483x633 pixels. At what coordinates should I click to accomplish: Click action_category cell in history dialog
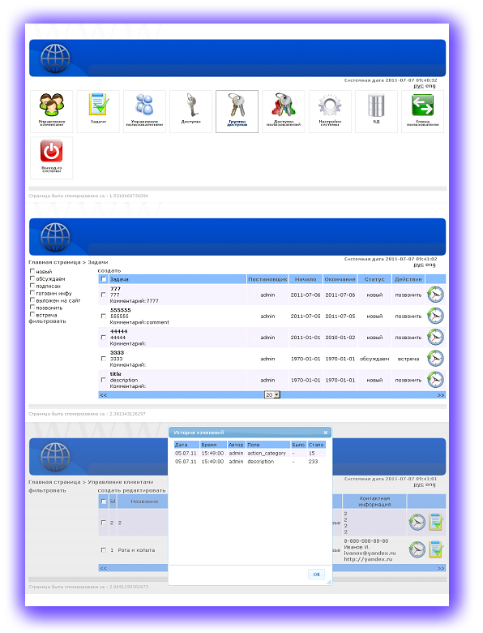pyautogui.click(x=267, y=454)
